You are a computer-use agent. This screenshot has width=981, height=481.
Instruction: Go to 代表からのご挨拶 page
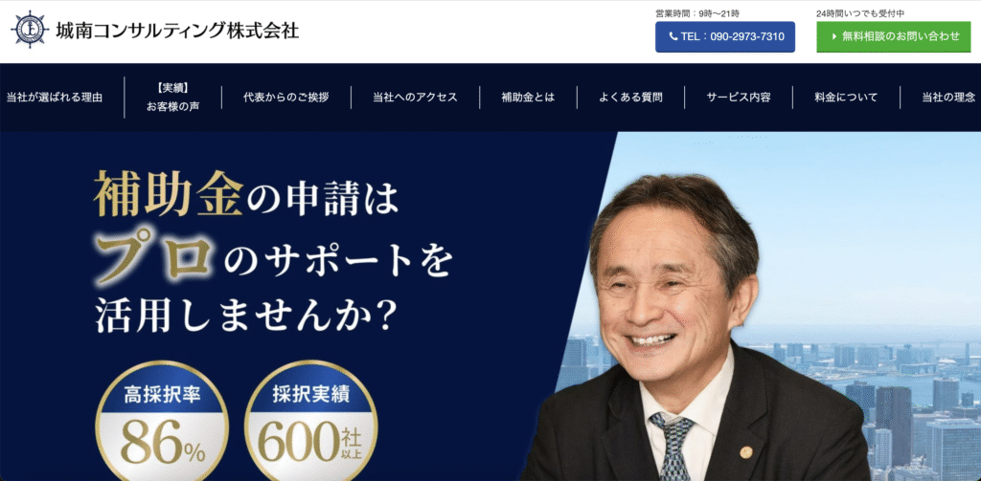coord(285,98)
